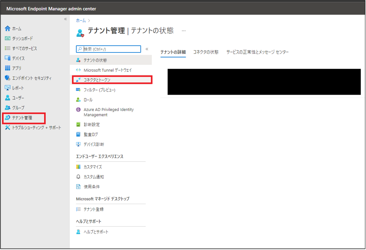Click Microsoft Endpoint Manager admin center title
This screenshot has height=250, width=366.
pos(51,9)
